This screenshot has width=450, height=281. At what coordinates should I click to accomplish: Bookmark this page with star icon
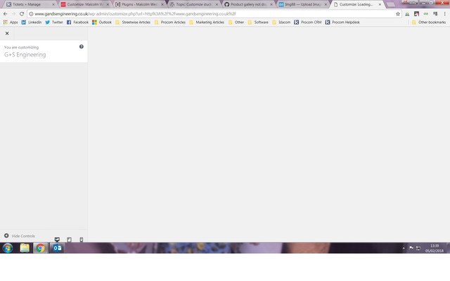[x=398, y=14]
